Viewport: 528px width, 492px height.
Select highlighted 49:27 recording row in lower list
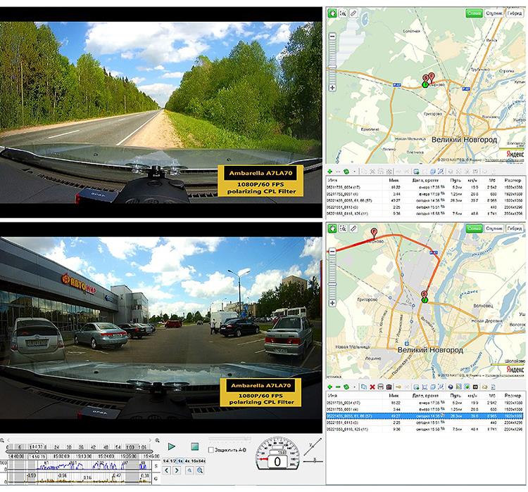[425, 416]
